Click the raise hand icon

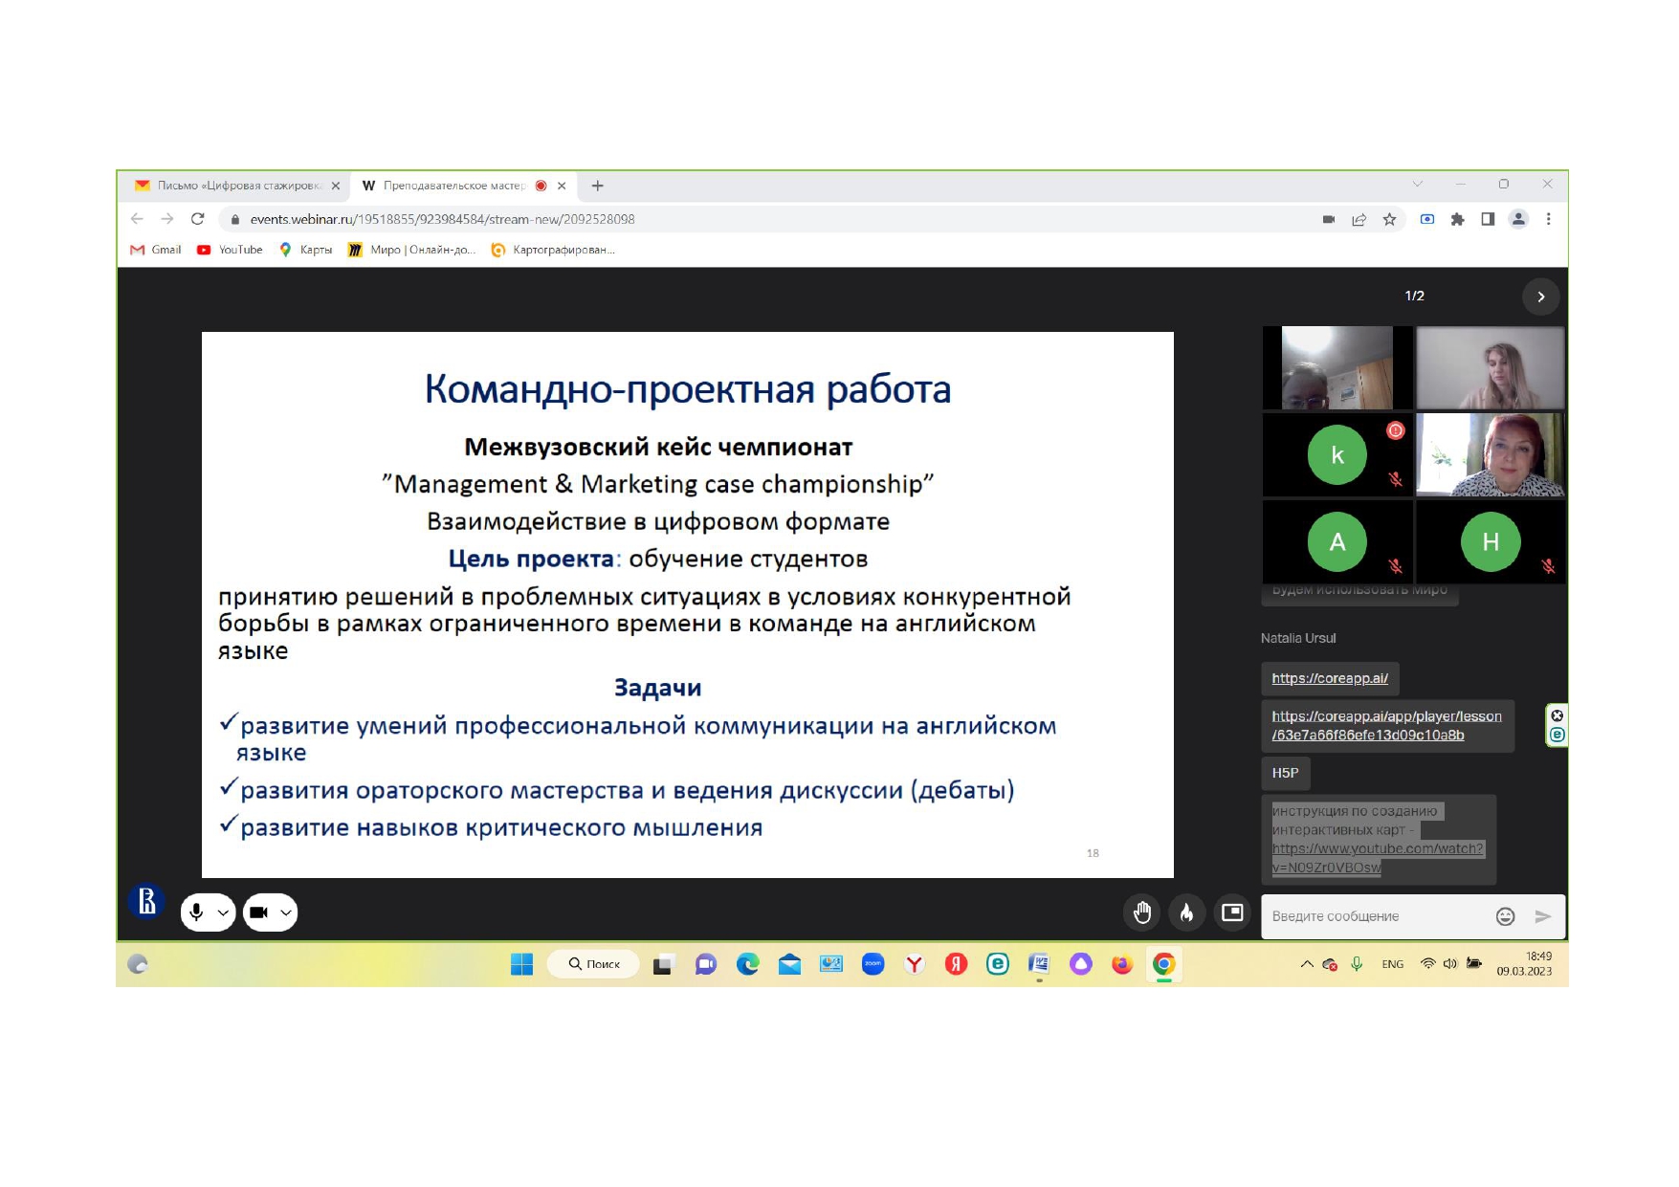1142,912
